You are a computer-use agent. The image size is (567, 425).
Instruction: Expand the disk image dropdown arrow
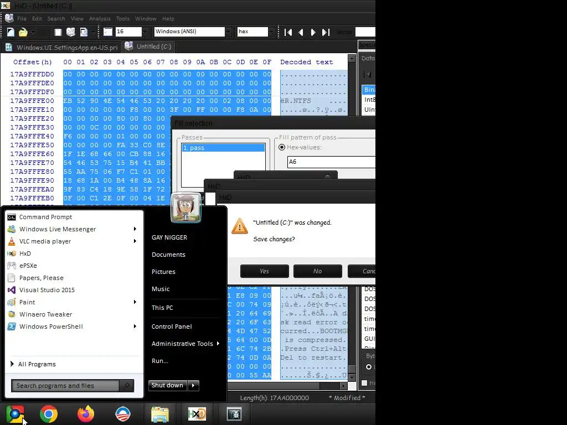tap(93, 32)
